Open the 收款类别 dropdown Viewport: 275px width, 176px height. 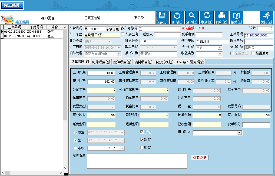[x=220, y=54]
